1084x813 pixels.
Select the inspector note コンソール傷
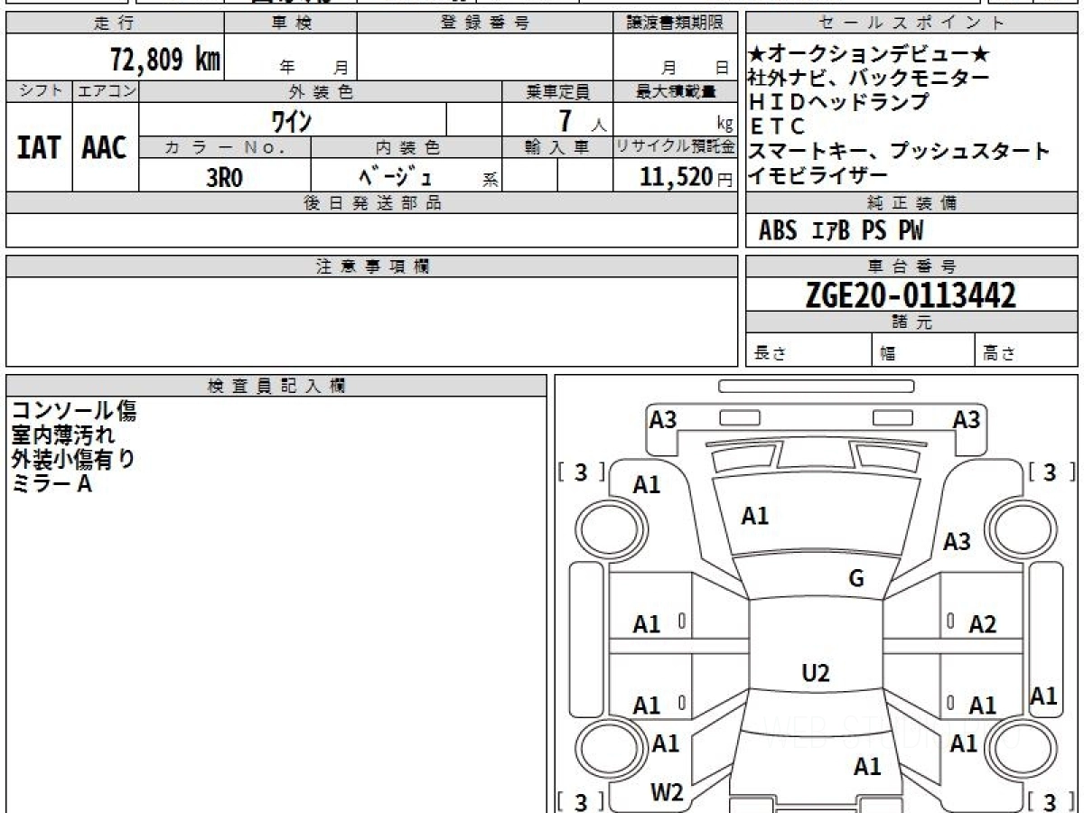(74, 412)
